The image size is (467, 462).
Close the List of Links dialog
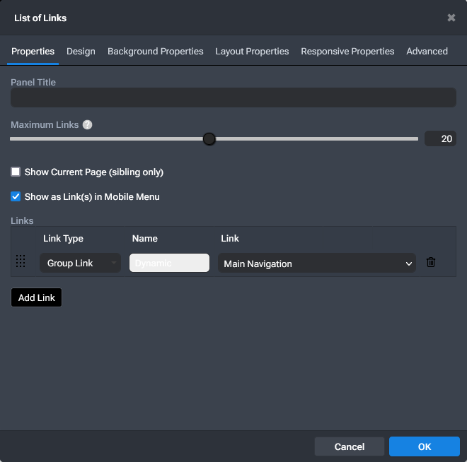point(451,18)
